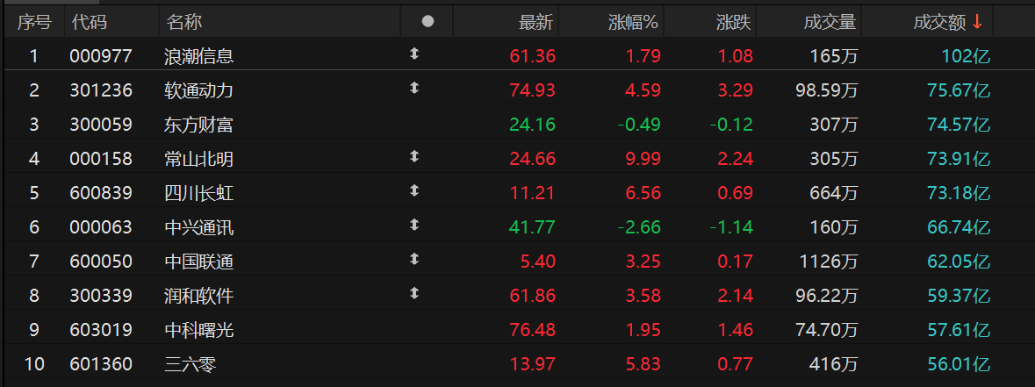Screen dimensions: 1035x387
Task: Sort by the 序号 column header
Action: (x=34, y=23)
